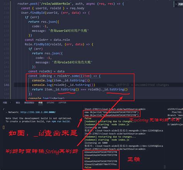Click the terminal cursor block in left pane
This screenshot has width=183, height=170.
(3, 127)
